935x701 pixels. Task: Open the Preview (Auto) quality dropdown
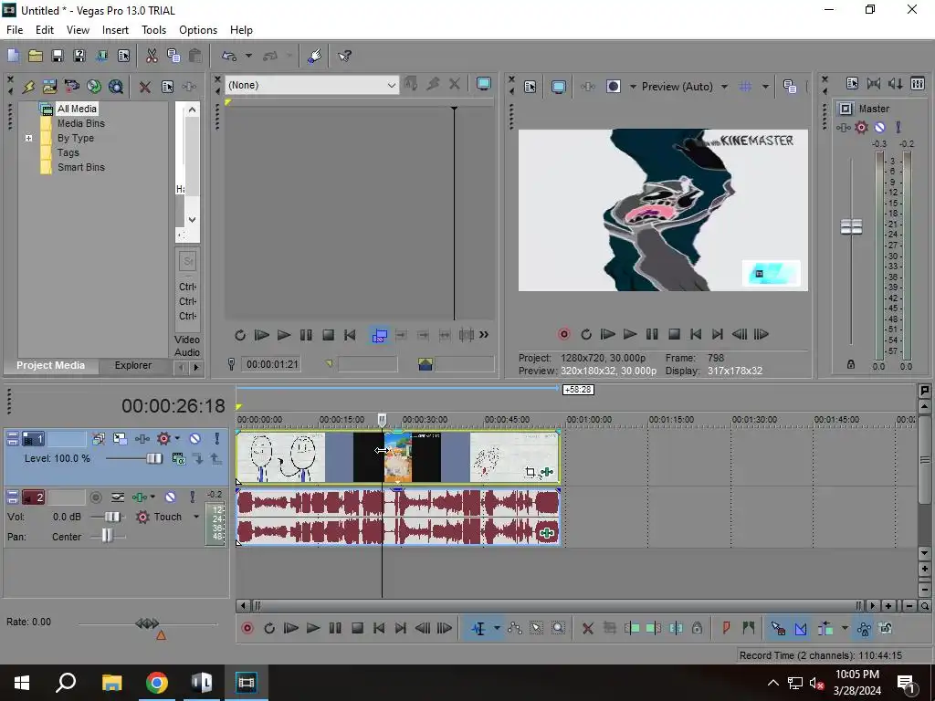point(724,87)
